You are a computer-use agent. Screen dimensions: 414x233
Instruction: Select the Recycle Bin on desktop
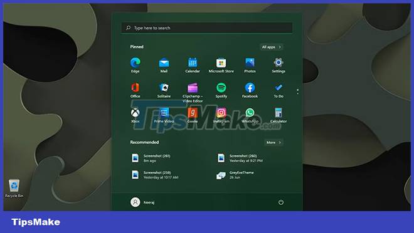click(x=14, y=188)
